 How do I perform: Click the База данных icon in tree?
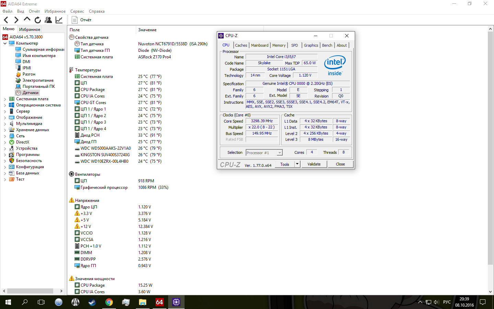coord(12,173)
